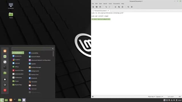Open the Home folder desktop icon
Viewport: 182px width, 102px height.
(x=11, y=15)
